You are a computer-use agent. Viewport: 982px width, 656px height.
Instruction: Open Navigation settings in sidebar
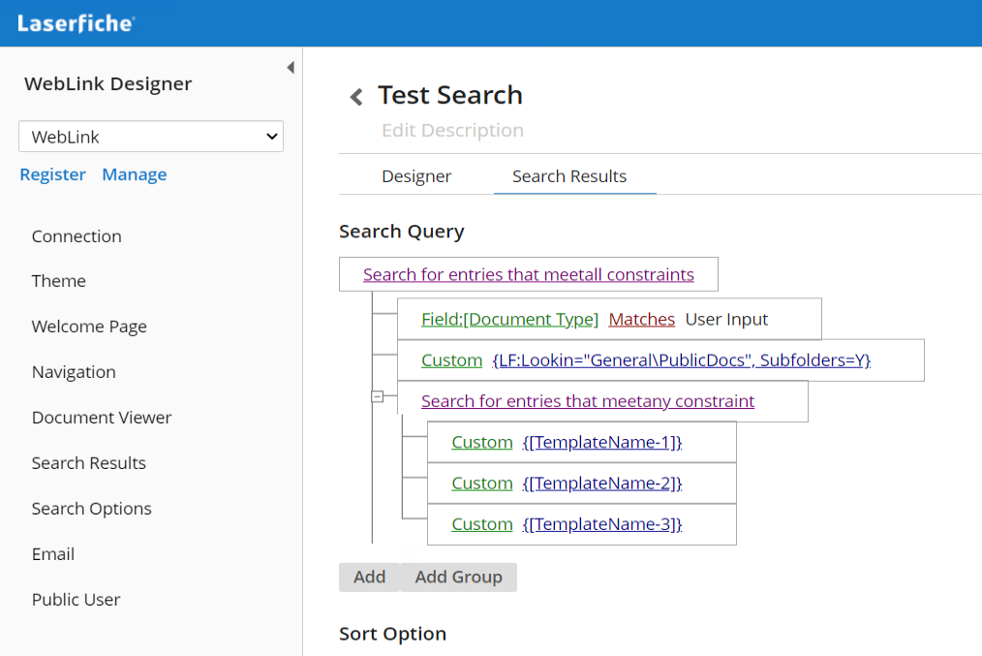pos(74,372)
